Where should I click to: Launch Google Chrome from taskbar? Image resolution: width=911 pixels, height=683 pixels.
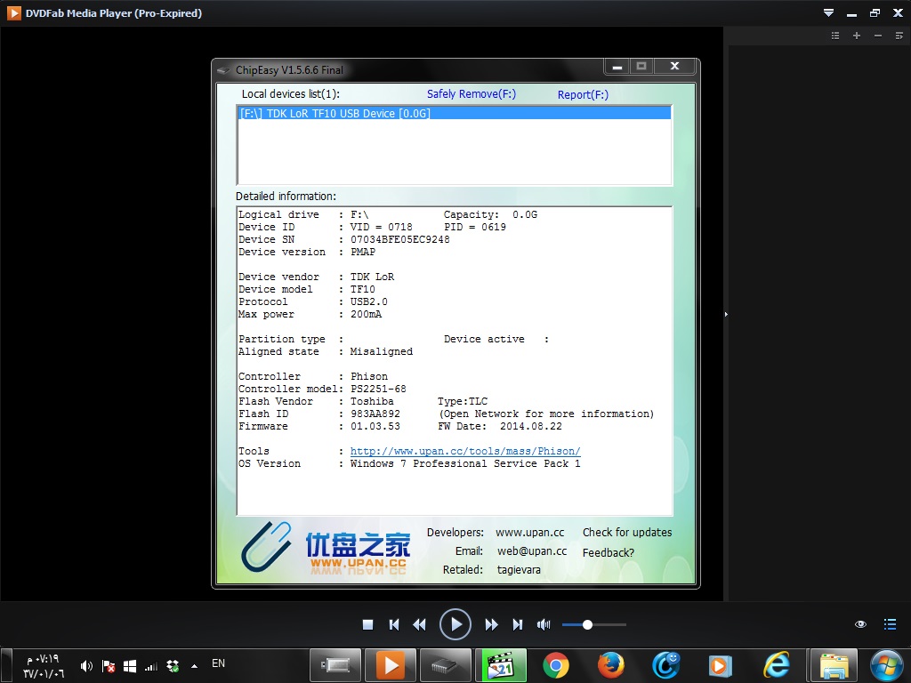coord(556,665)
